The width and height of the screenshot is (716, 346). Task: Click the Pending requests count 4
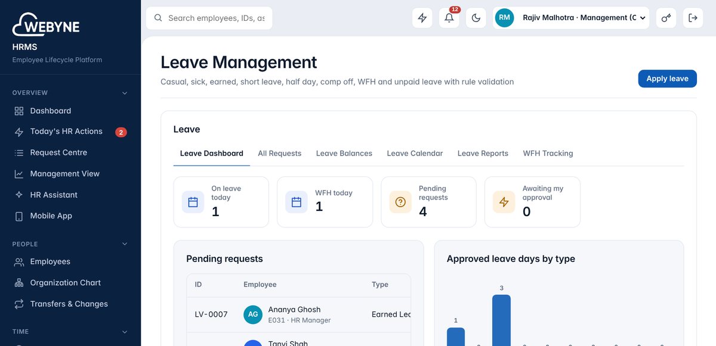point(423,212)
